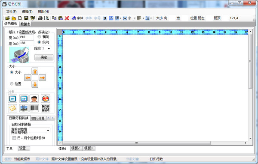Click canvas scrollbar right arrow
Viewport: 258px width, 164px height.
(x=246, y=143)
